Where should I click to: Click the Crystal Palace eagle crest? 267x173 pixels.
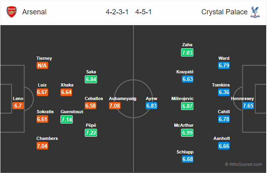255,12
